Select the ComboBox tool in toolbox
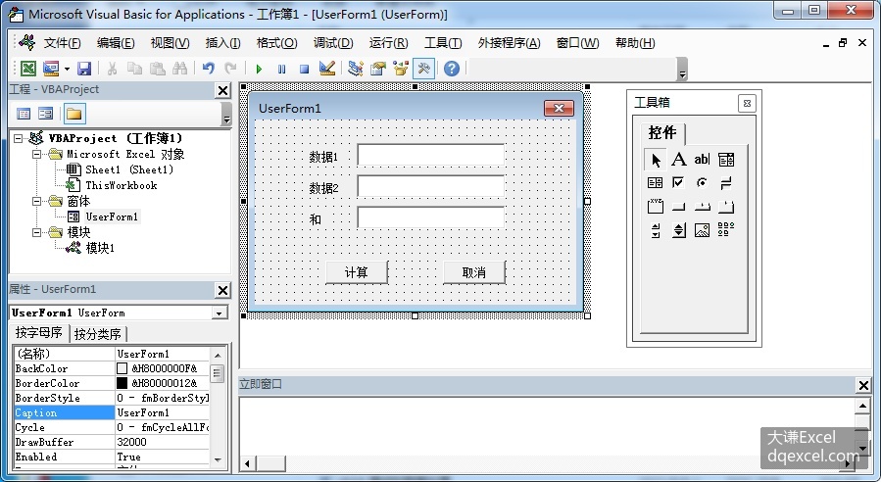The image size is (881, 482). (726, 160)
